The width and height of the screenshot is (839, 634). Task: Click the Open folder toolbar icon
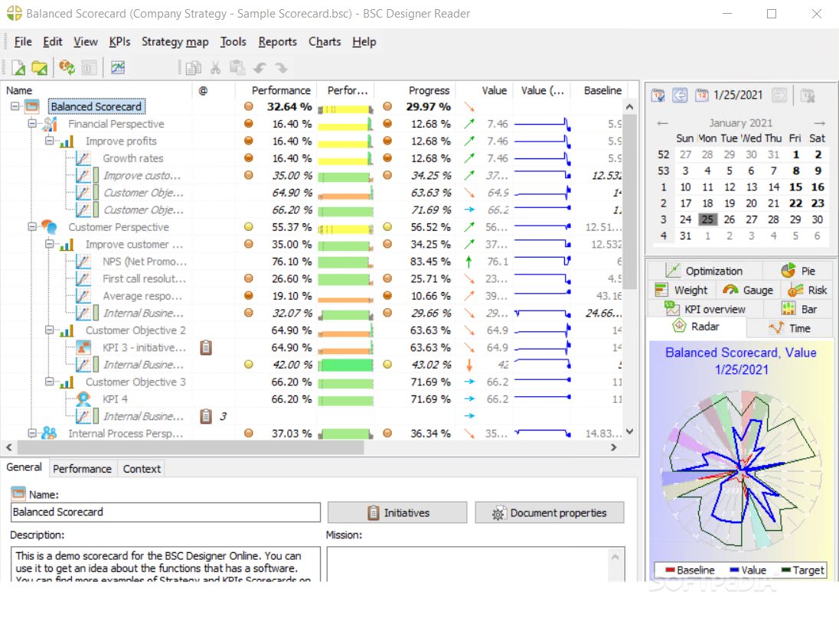pyautogui.click(x=40, y=68)
